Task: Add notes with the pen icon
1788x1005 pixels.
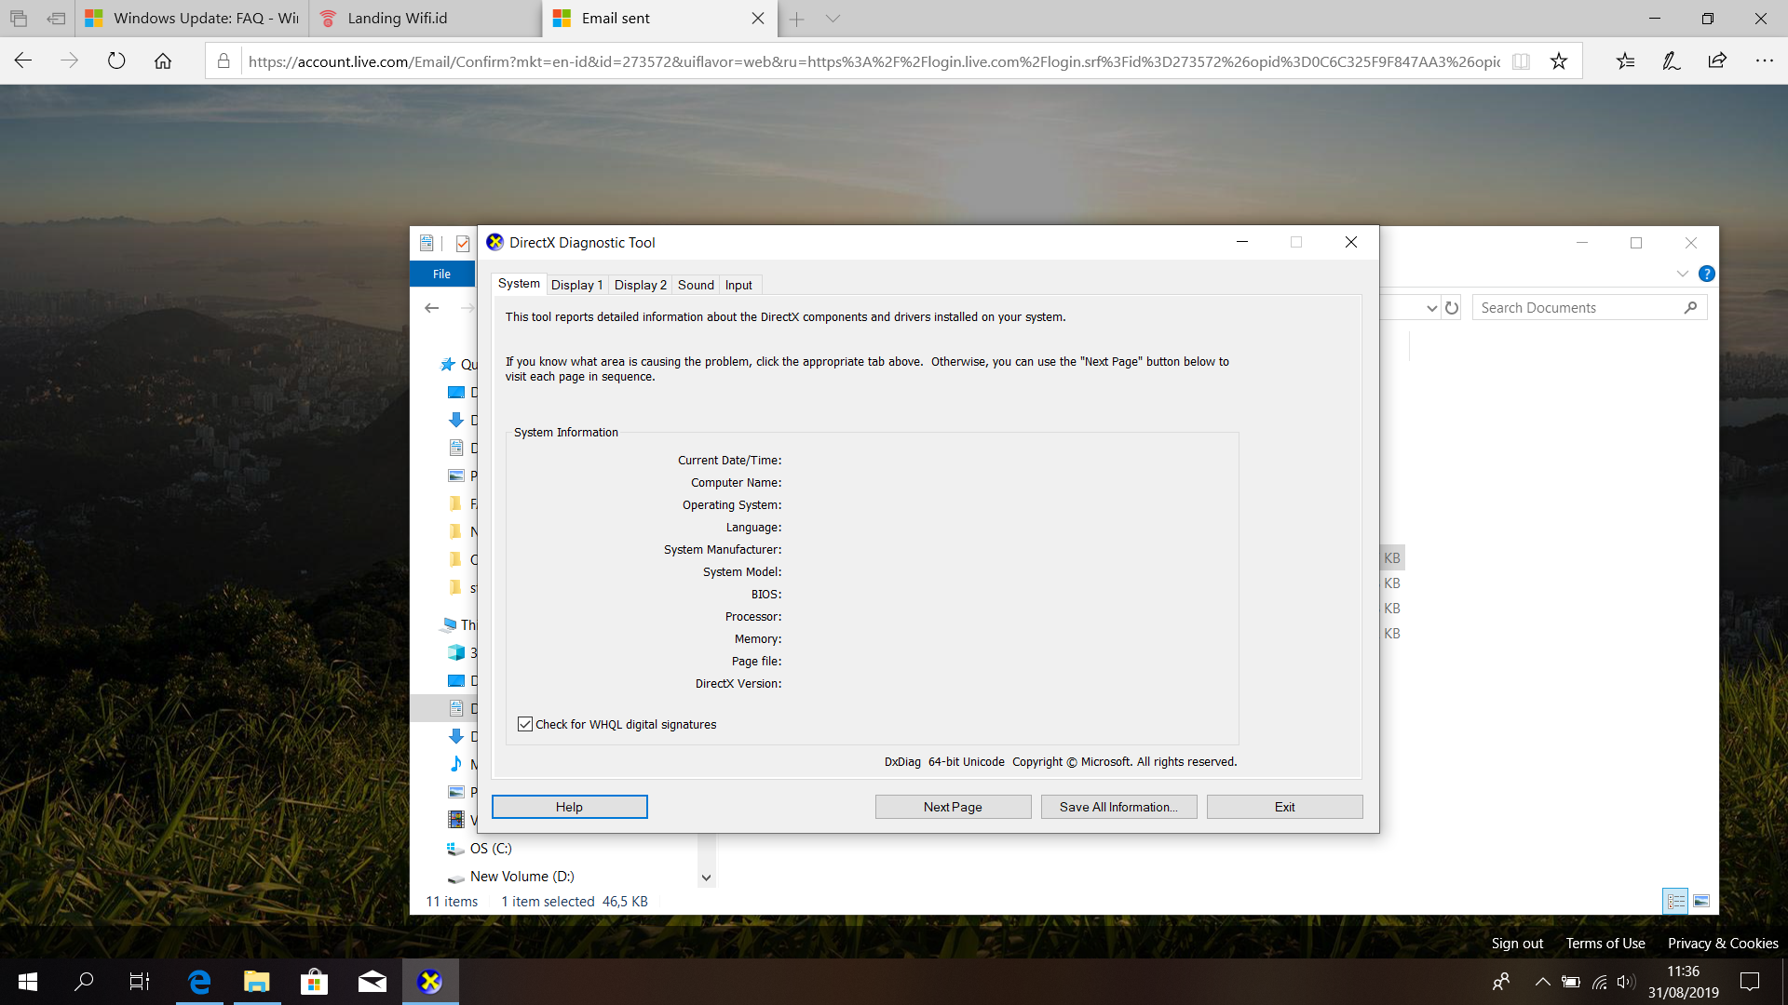Action: click(1672, 60)
